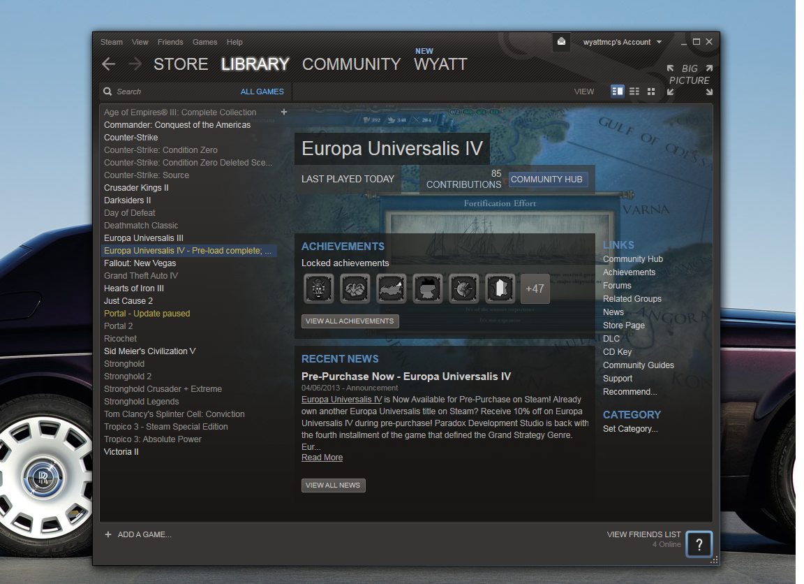Open Set Category for this game
Viewport: 804px width, 584px height.
click(630, 429)
